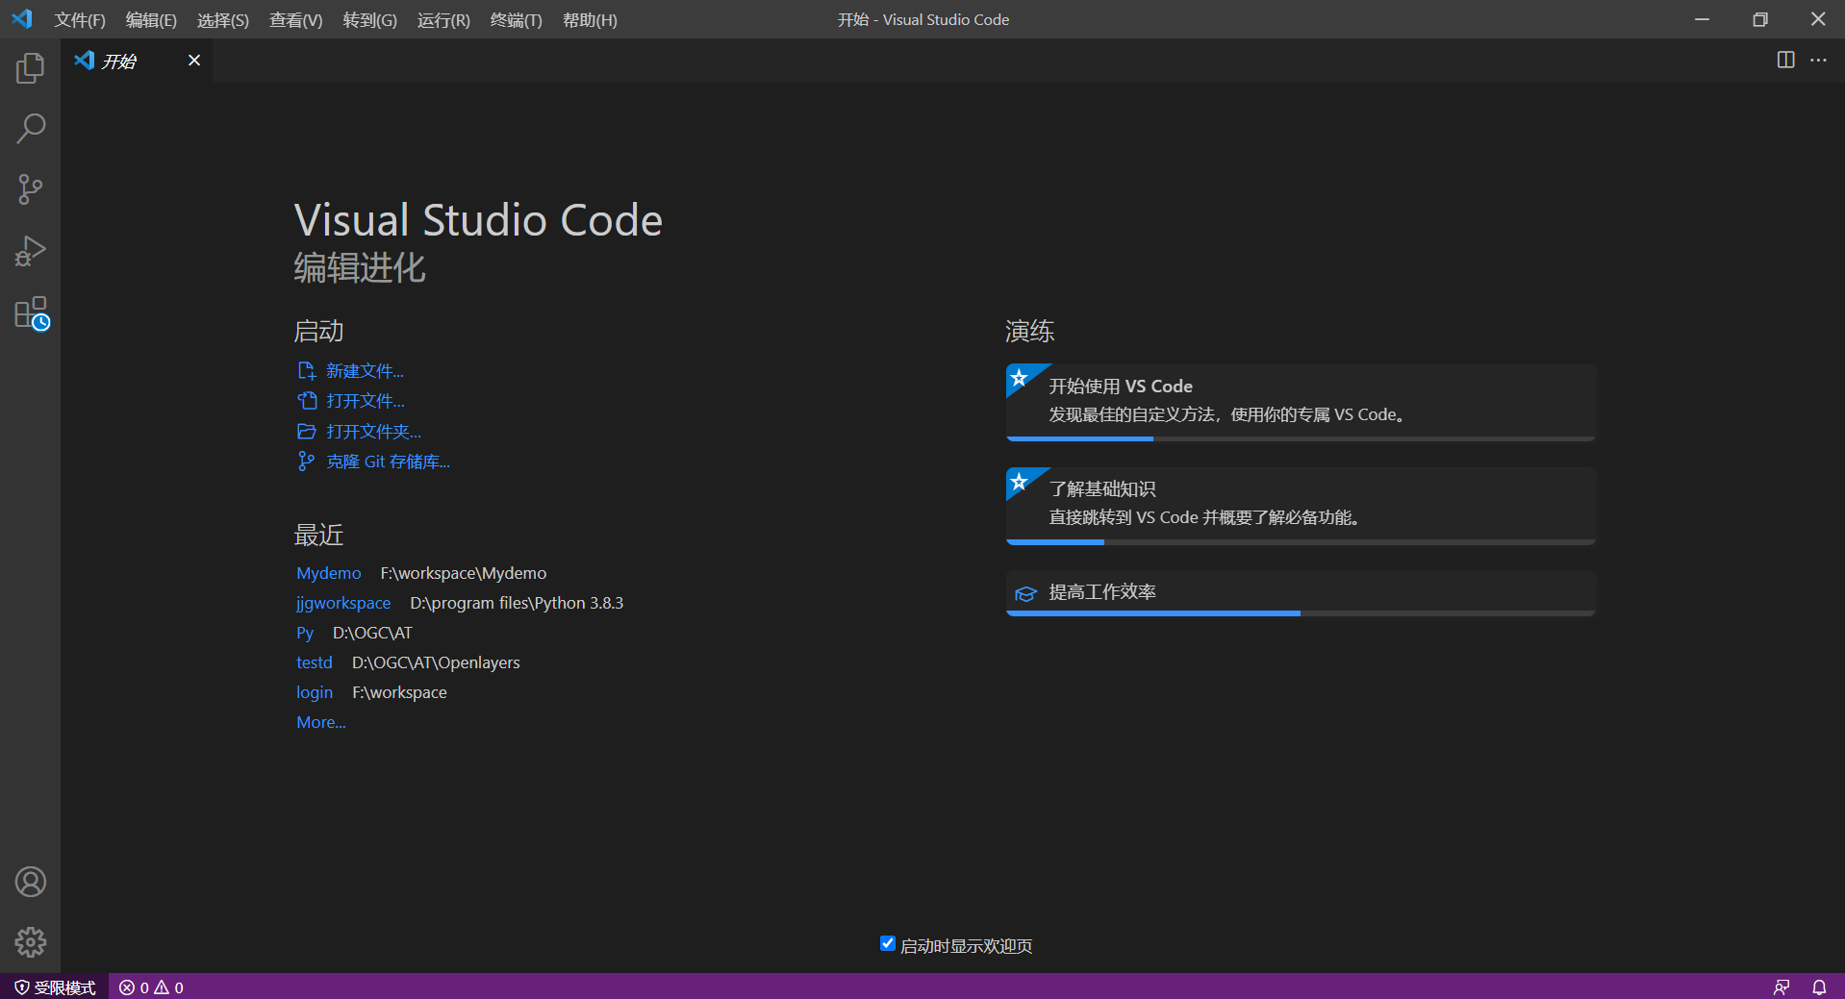Click progress bar under 开始使用 VS Code
The width and height of the screenshot is (1845, 999).
pos(1301,438)
